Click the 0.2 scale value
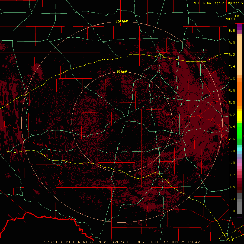The image size is (244, 244). pyautogui.click(x=232, y=175)
